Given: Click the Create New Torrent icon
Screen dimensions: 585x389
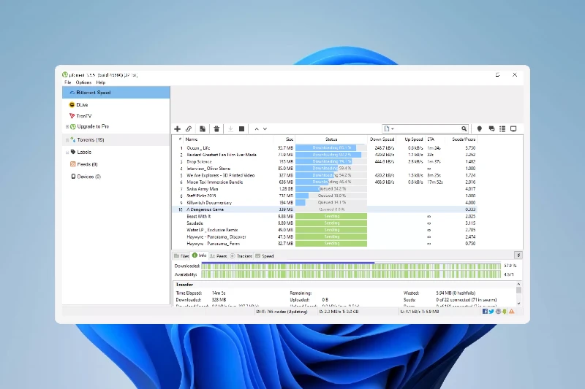Looking at the screenshot, I should (203, 129).
